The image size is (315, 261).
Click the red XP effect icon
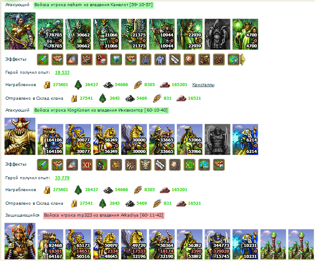[87, 165]
